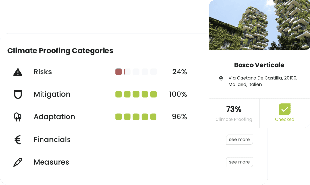Toggle the green Checked checkbox

point(285,109)
